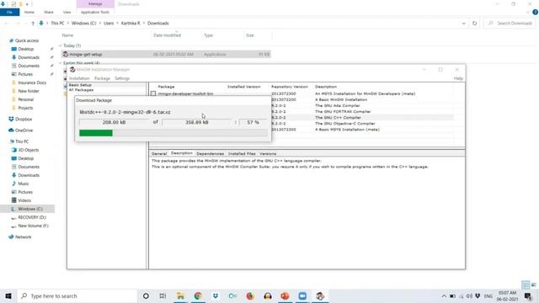This screenshot has height=303, width=539.
Task: Tick the mingw-developer-toolkit-bin package checkbox
Action: click(x=153, y=93)
